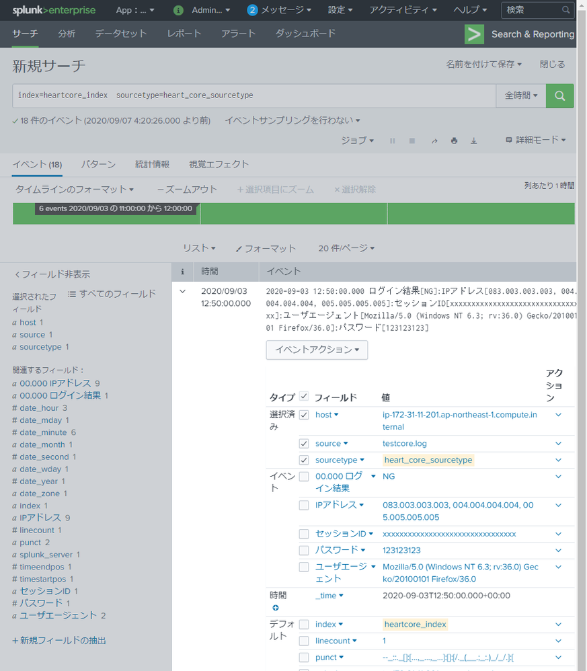Check the パスワード field checkbox

(x=304, y=550)
